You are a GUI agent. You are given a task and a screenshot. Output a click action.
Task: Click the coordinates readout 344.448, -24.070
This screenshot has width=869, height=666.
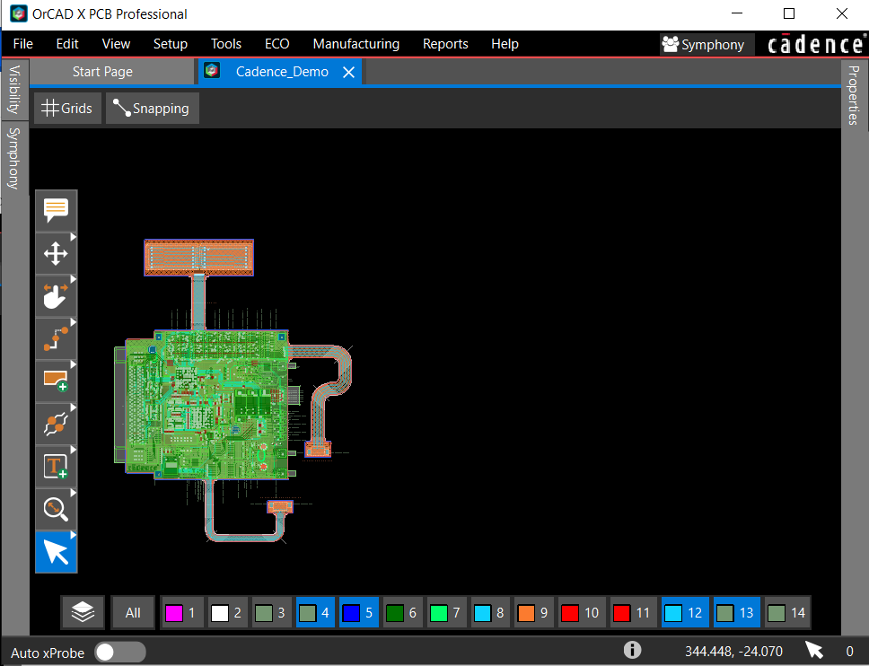(x=733, y=651)
